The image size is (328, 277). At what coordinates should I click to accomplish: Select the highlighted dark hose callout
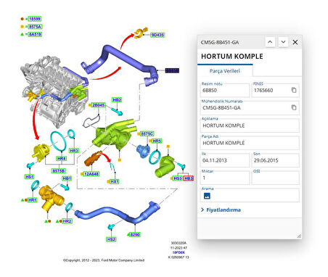pos(172,70)
